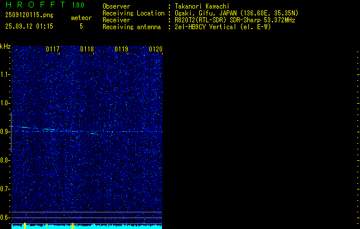Click the 0.9 kHz axis tick label
The width and height of the screenshot is (360, 229).
pos(5,132)
